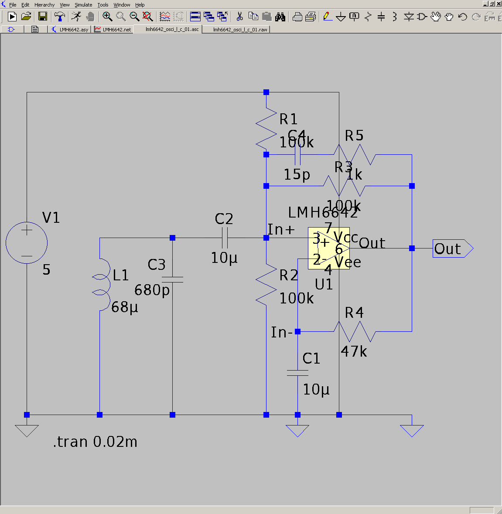Select the Label Net tool
502x514 pixels.
(355, 17)
